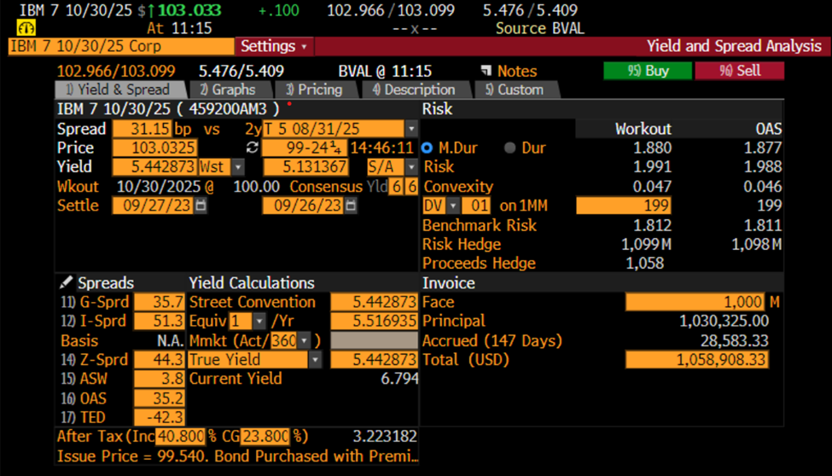Expand the benchmark T 5 08/31/25 dropdown
The image size is (832, 476).
pos(411,129)
